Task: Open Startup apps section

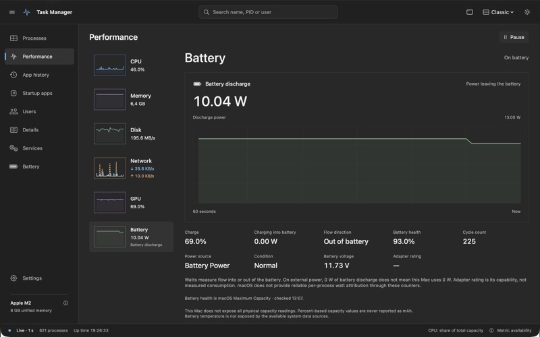Action: [39, 93]
